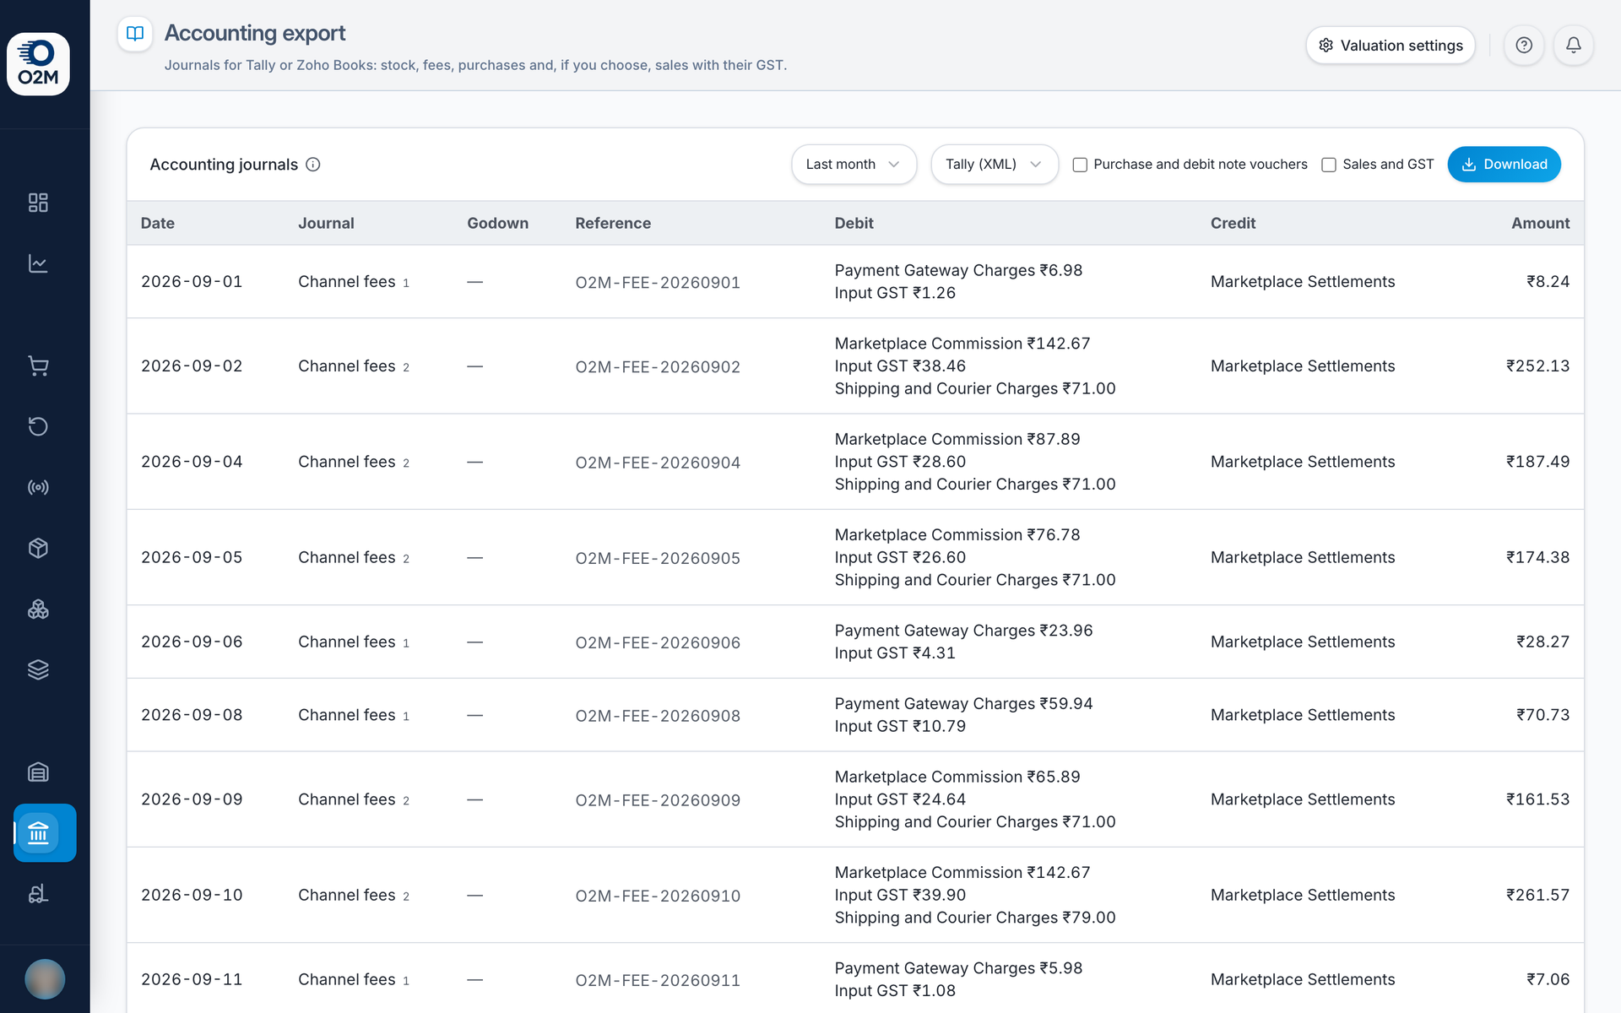Click the help question mark icon
Viewport: 1621px width, 1013px height.
tap(1524, 46)
